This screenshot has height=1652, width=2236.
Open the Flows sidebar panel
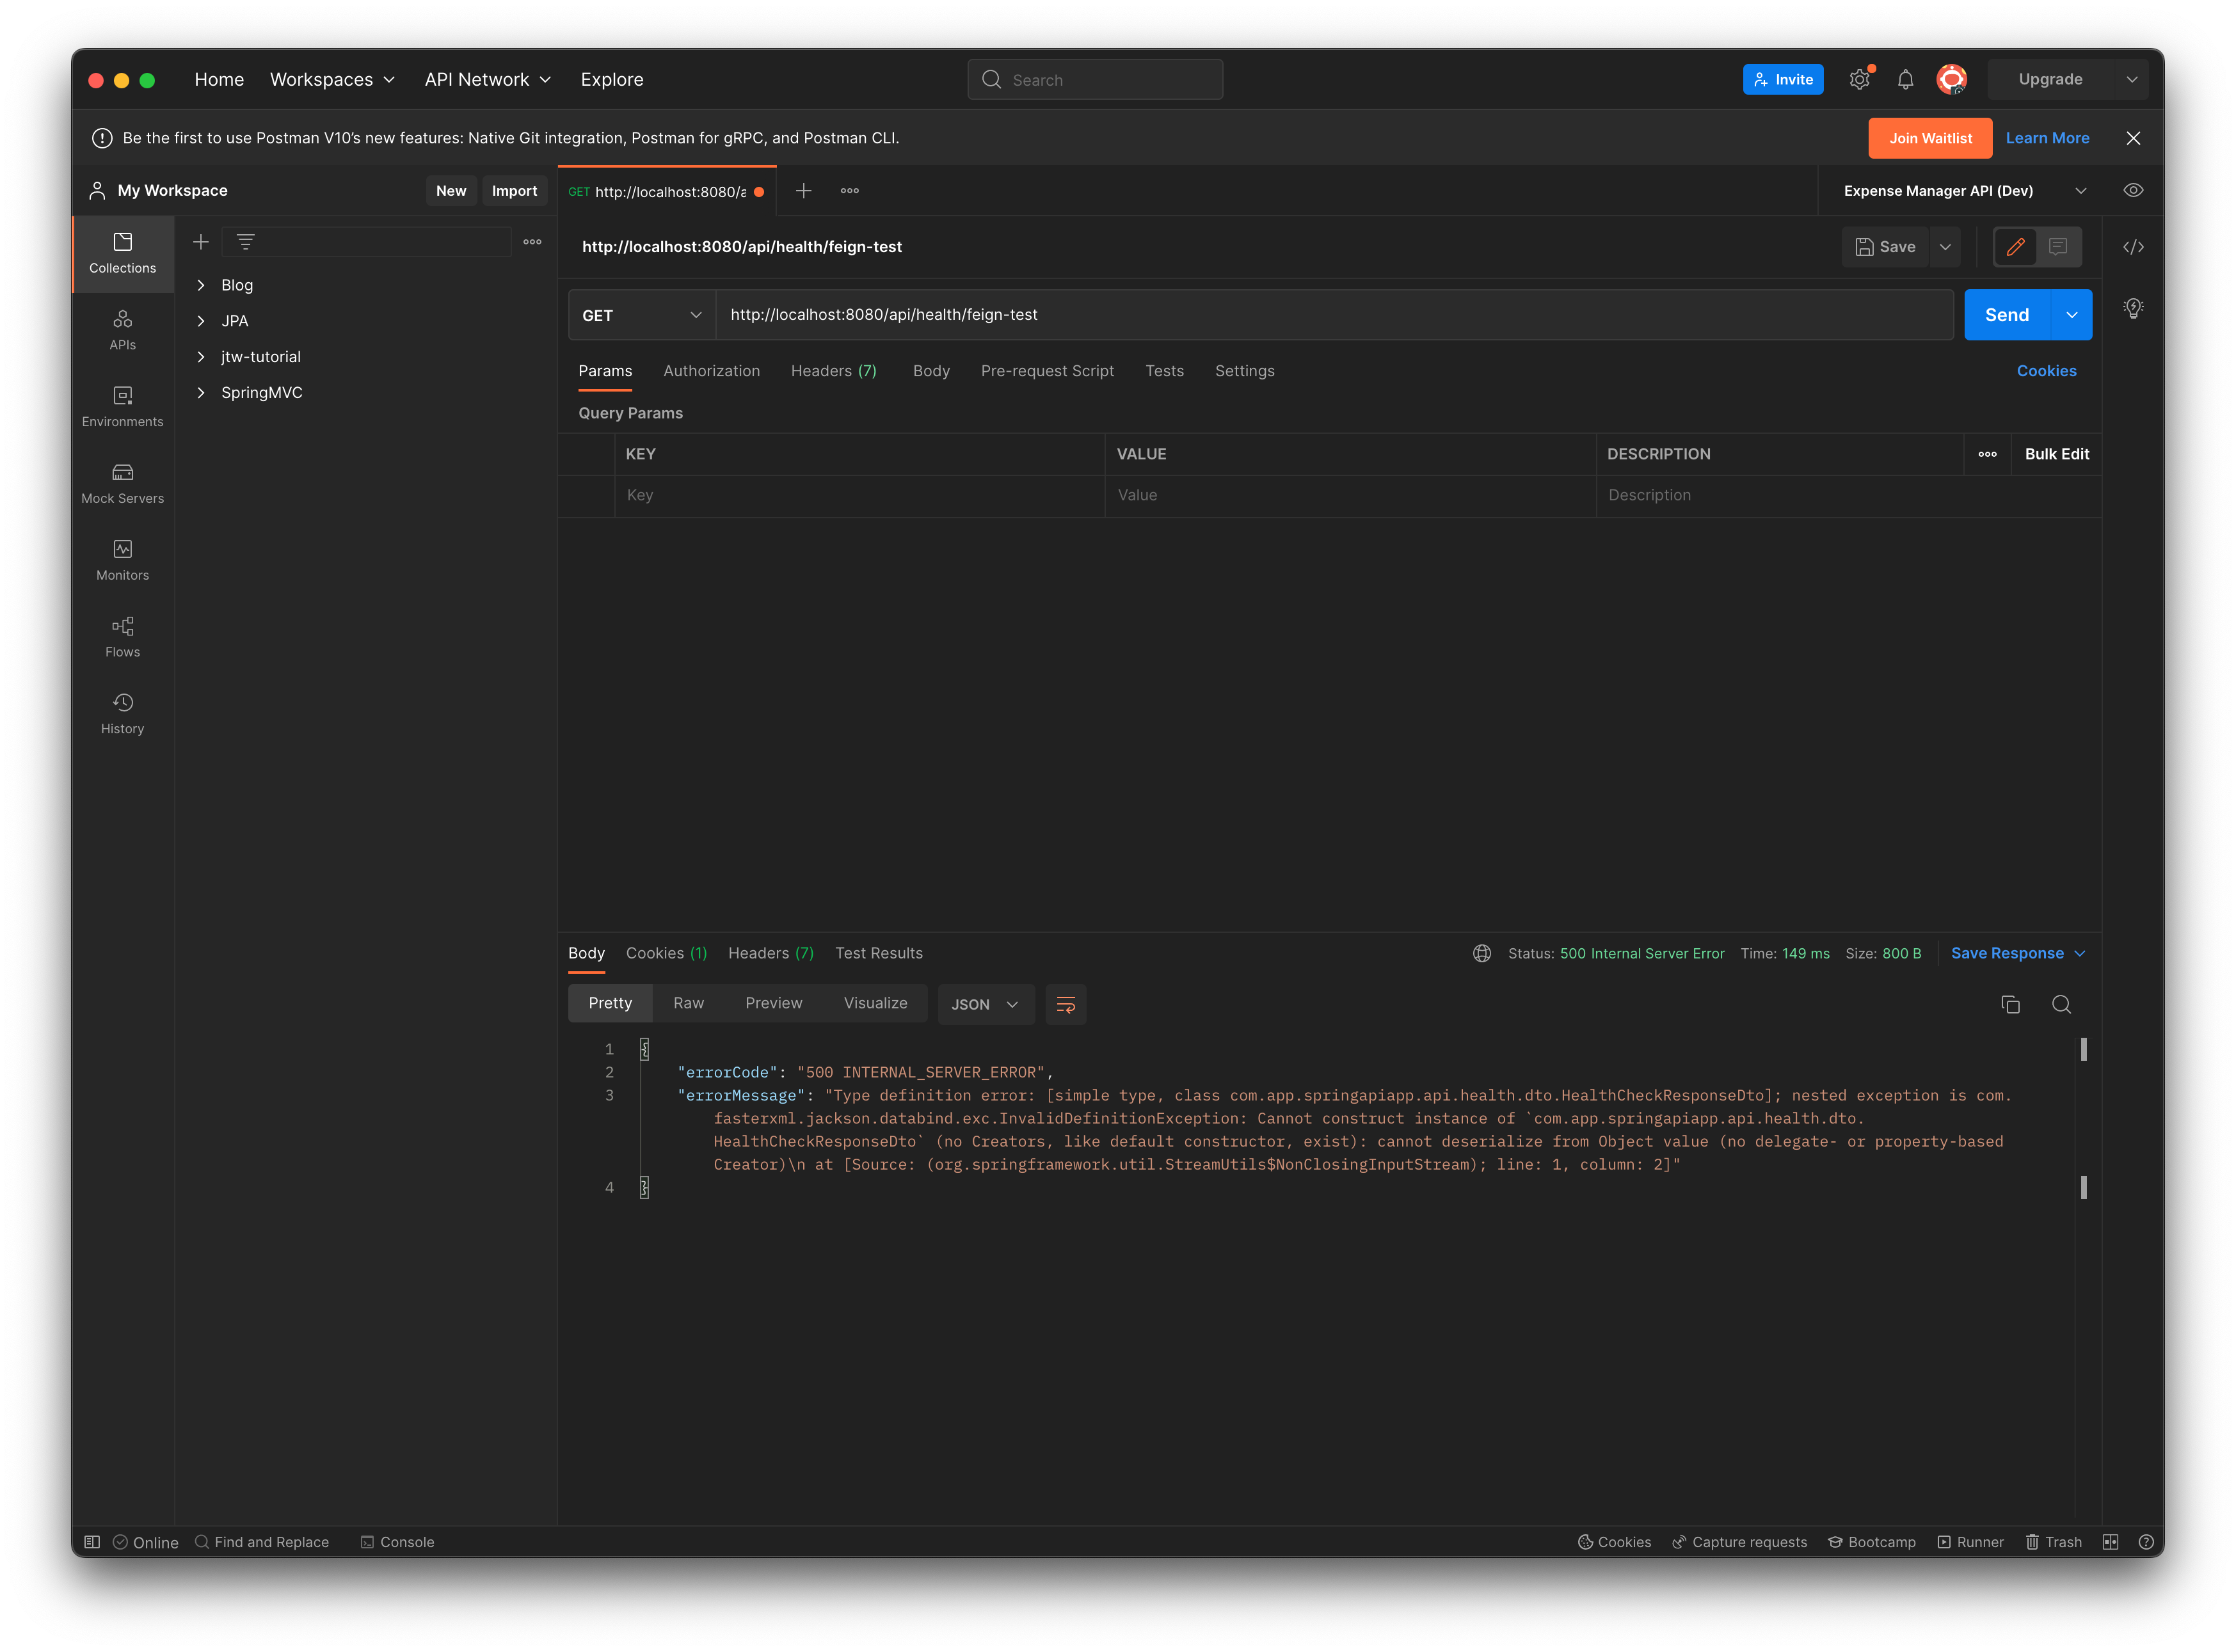122,638
